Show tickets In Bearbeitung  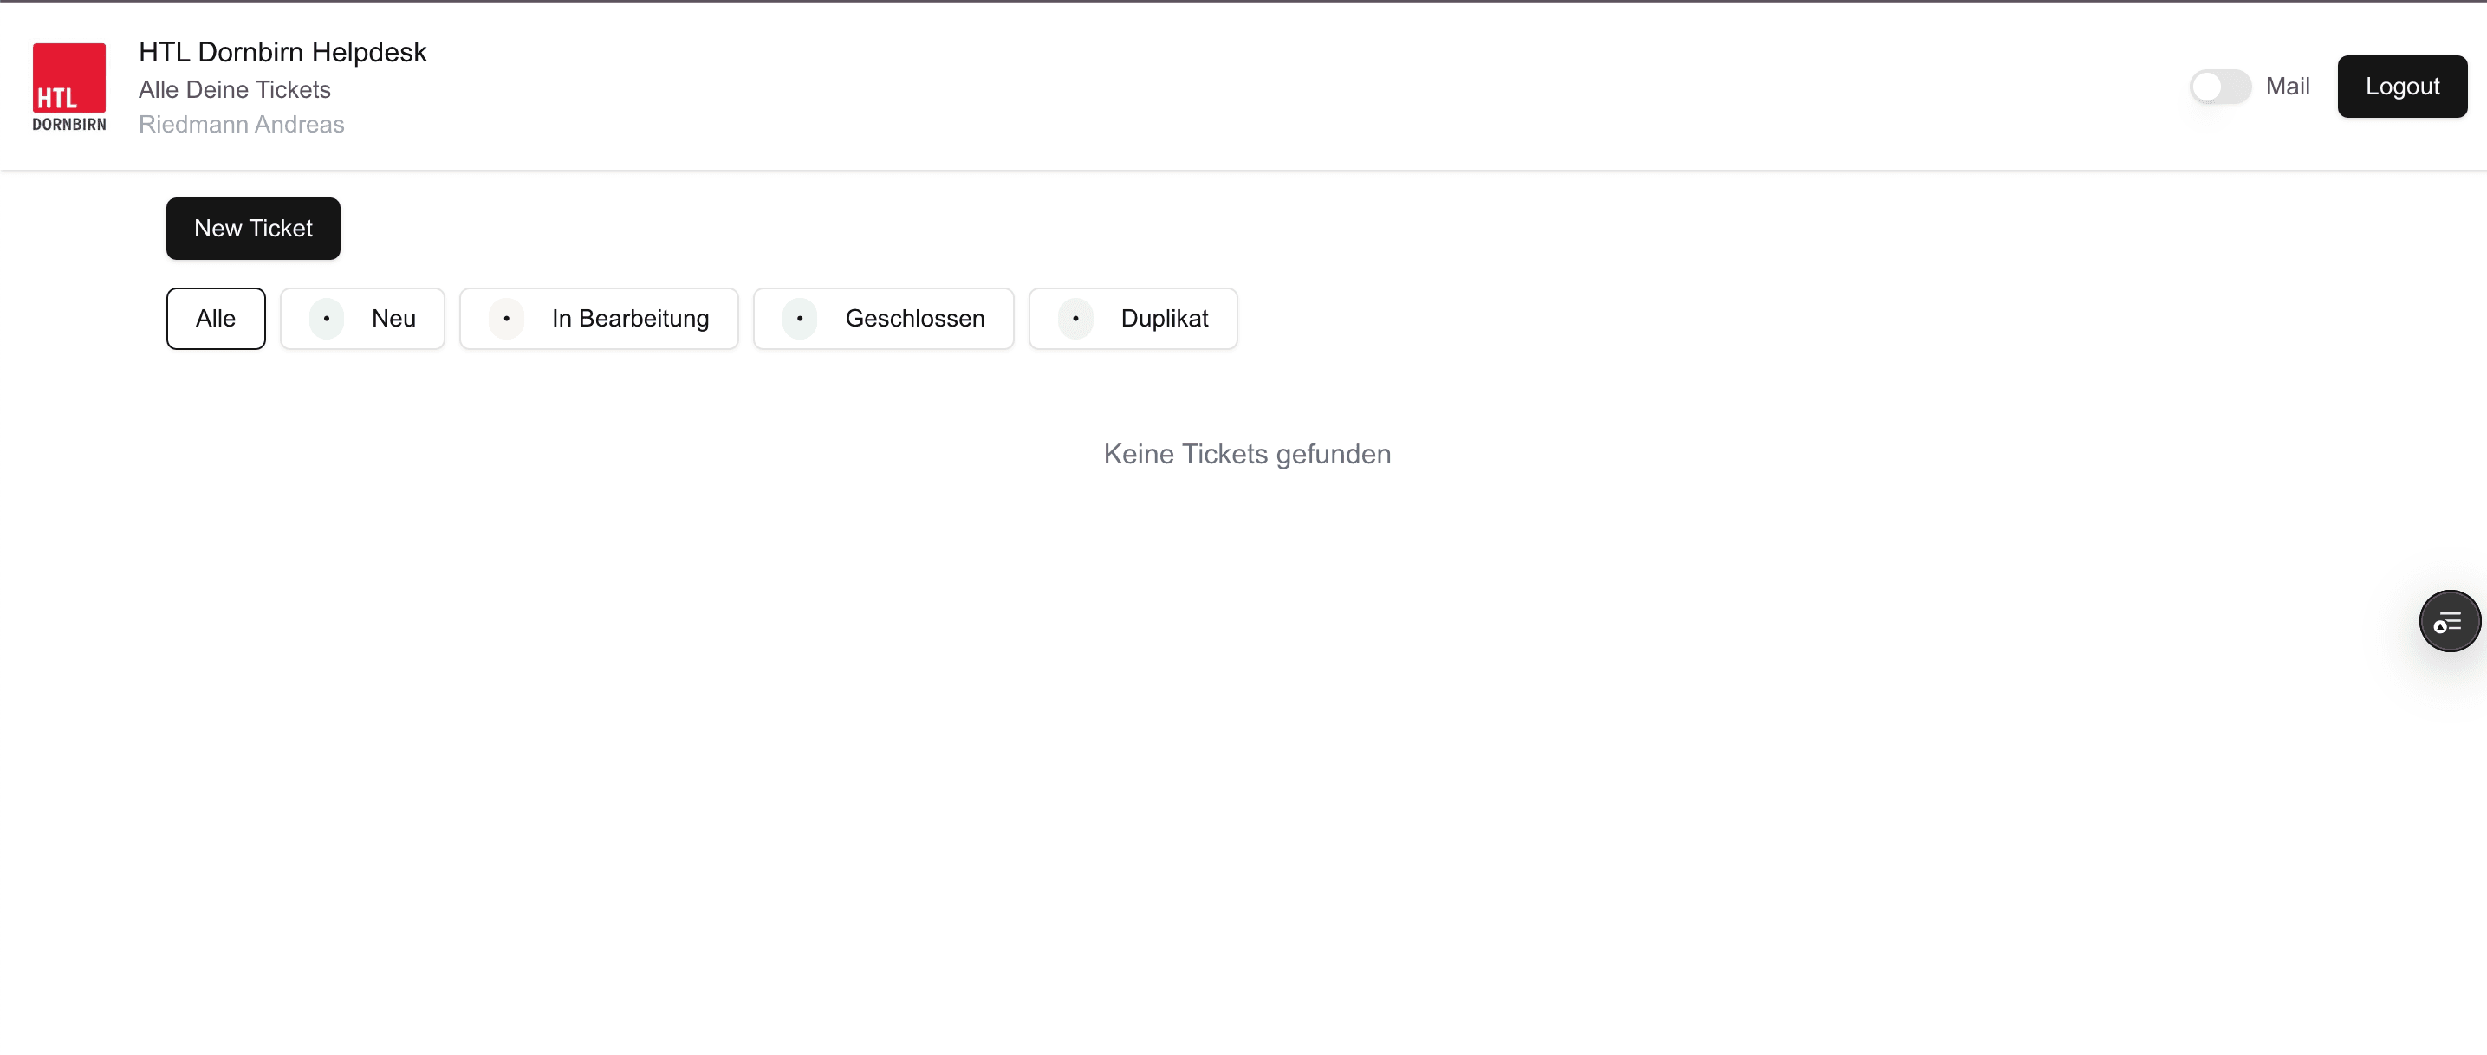click(x=629, y=319)
